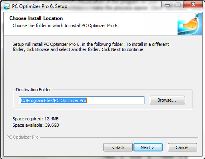Click inside the Destination Folder path field
The height and width of the screenshot is (159, 205).
pos(82,100)
